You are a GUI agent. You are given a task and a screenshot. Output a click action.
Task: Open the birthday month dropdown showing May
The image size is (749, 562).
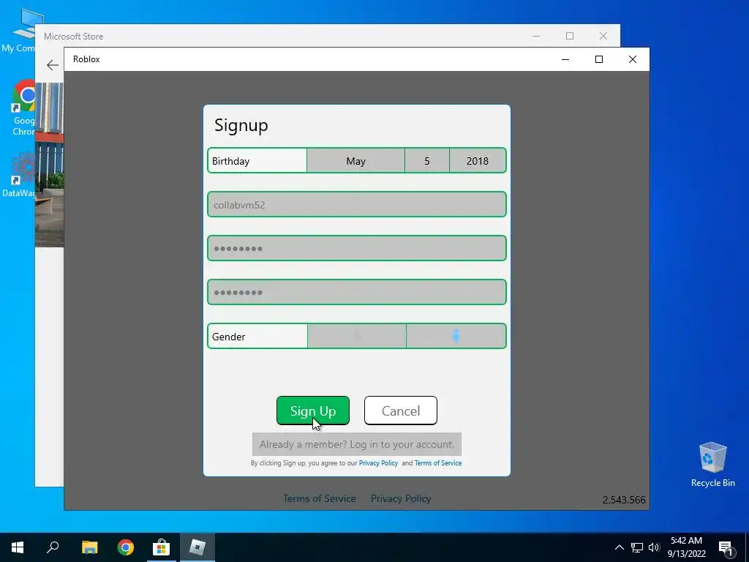click(355, 160)
